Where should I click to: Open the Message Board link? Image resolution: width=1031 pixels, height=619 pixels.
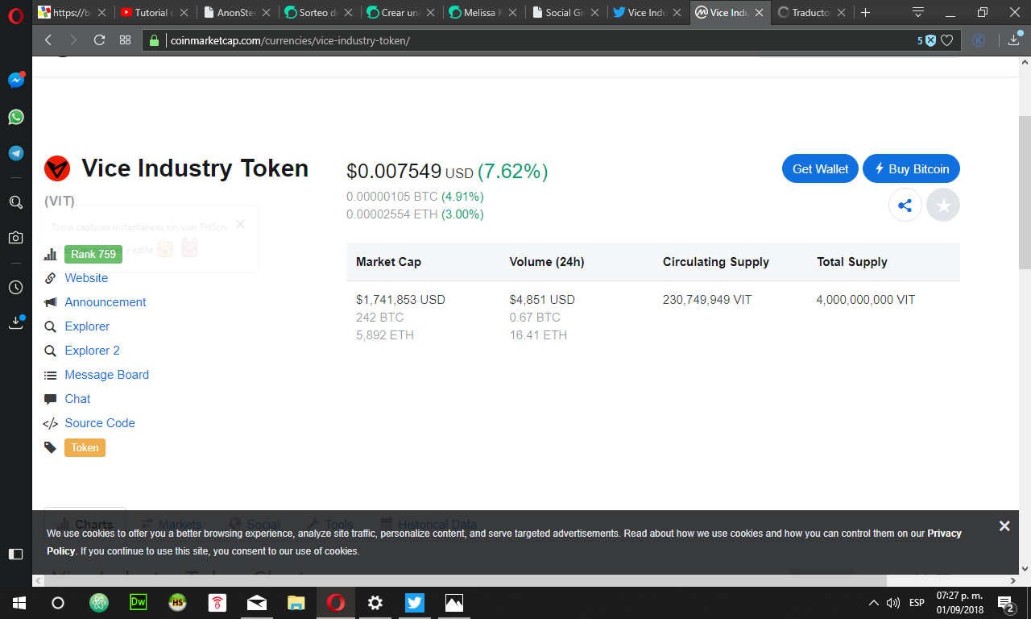(107, 375)
